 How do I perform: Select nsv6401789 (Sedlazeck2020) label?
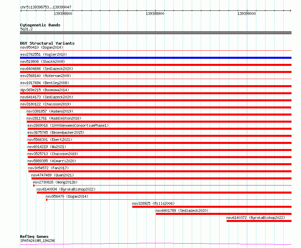click(x=182, y=210)
